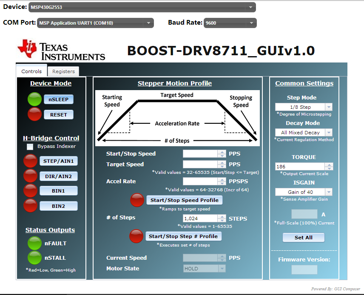Click the Start/Stop Speed Profile button

coord(184,200)
